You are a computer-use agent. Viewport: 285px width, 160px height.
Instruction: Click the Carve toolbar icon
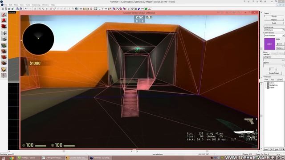(x=35, y=9)
